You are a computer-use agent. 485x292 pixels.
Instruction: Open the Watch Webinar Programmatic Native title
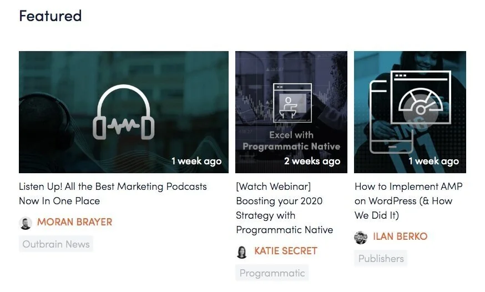click(285, 208)
